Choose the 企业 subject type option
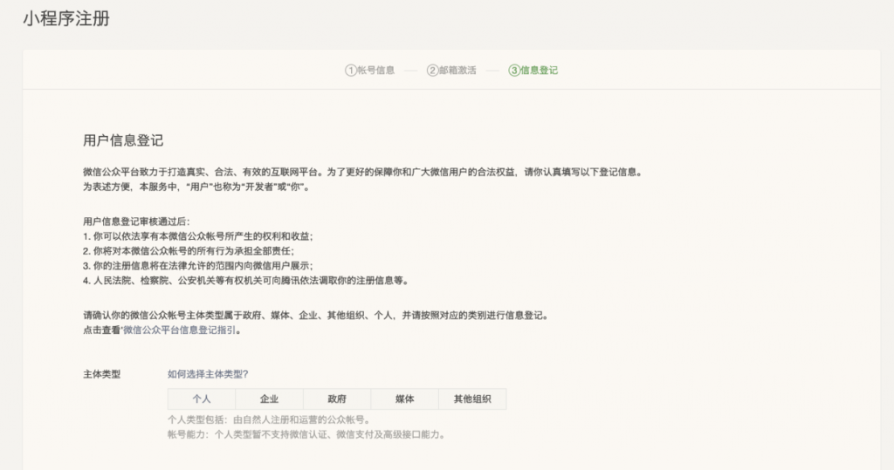 [269, 399]
